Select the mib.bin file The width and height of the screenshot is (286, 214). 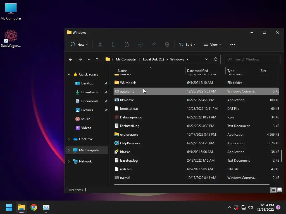(x=196, y=169)
